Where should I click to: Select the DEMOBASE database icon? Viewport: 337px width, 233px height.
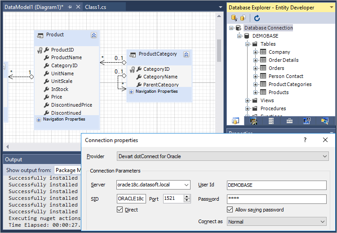pyautogui.click(x=247, y=36)
